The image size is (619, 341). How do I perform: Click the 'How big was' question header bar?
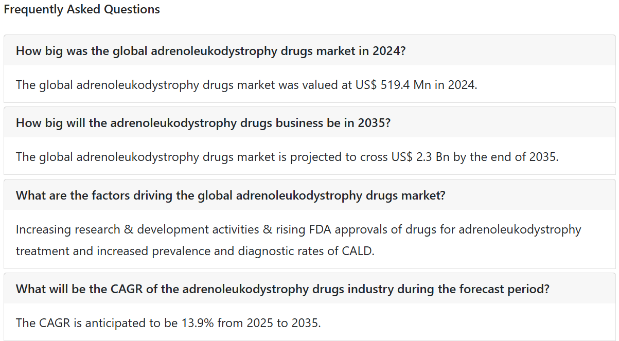click(310, 50)
